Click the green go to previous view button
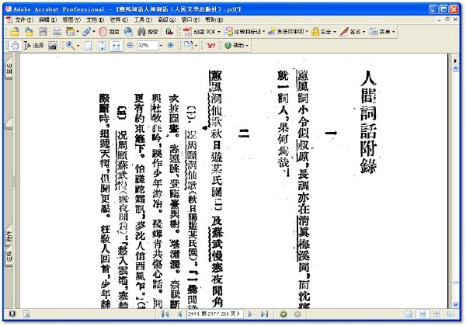This screenshot has width=466, height=326. (x=283, y=314)
